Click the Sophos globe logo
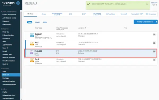 18,3
